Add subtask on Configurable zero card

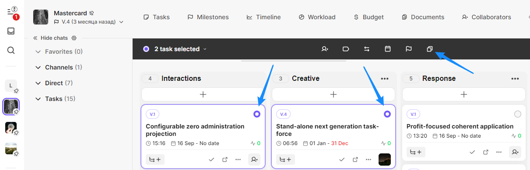155,160
